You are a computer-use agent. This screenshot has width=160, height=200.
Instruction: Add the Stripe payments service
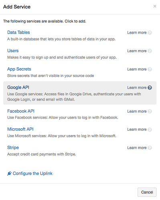pyautogui.click(x=13, y=147)
